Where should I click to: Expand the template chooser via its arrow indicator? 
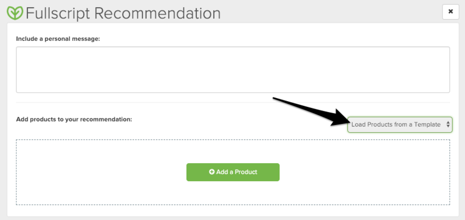coord(448,124)
